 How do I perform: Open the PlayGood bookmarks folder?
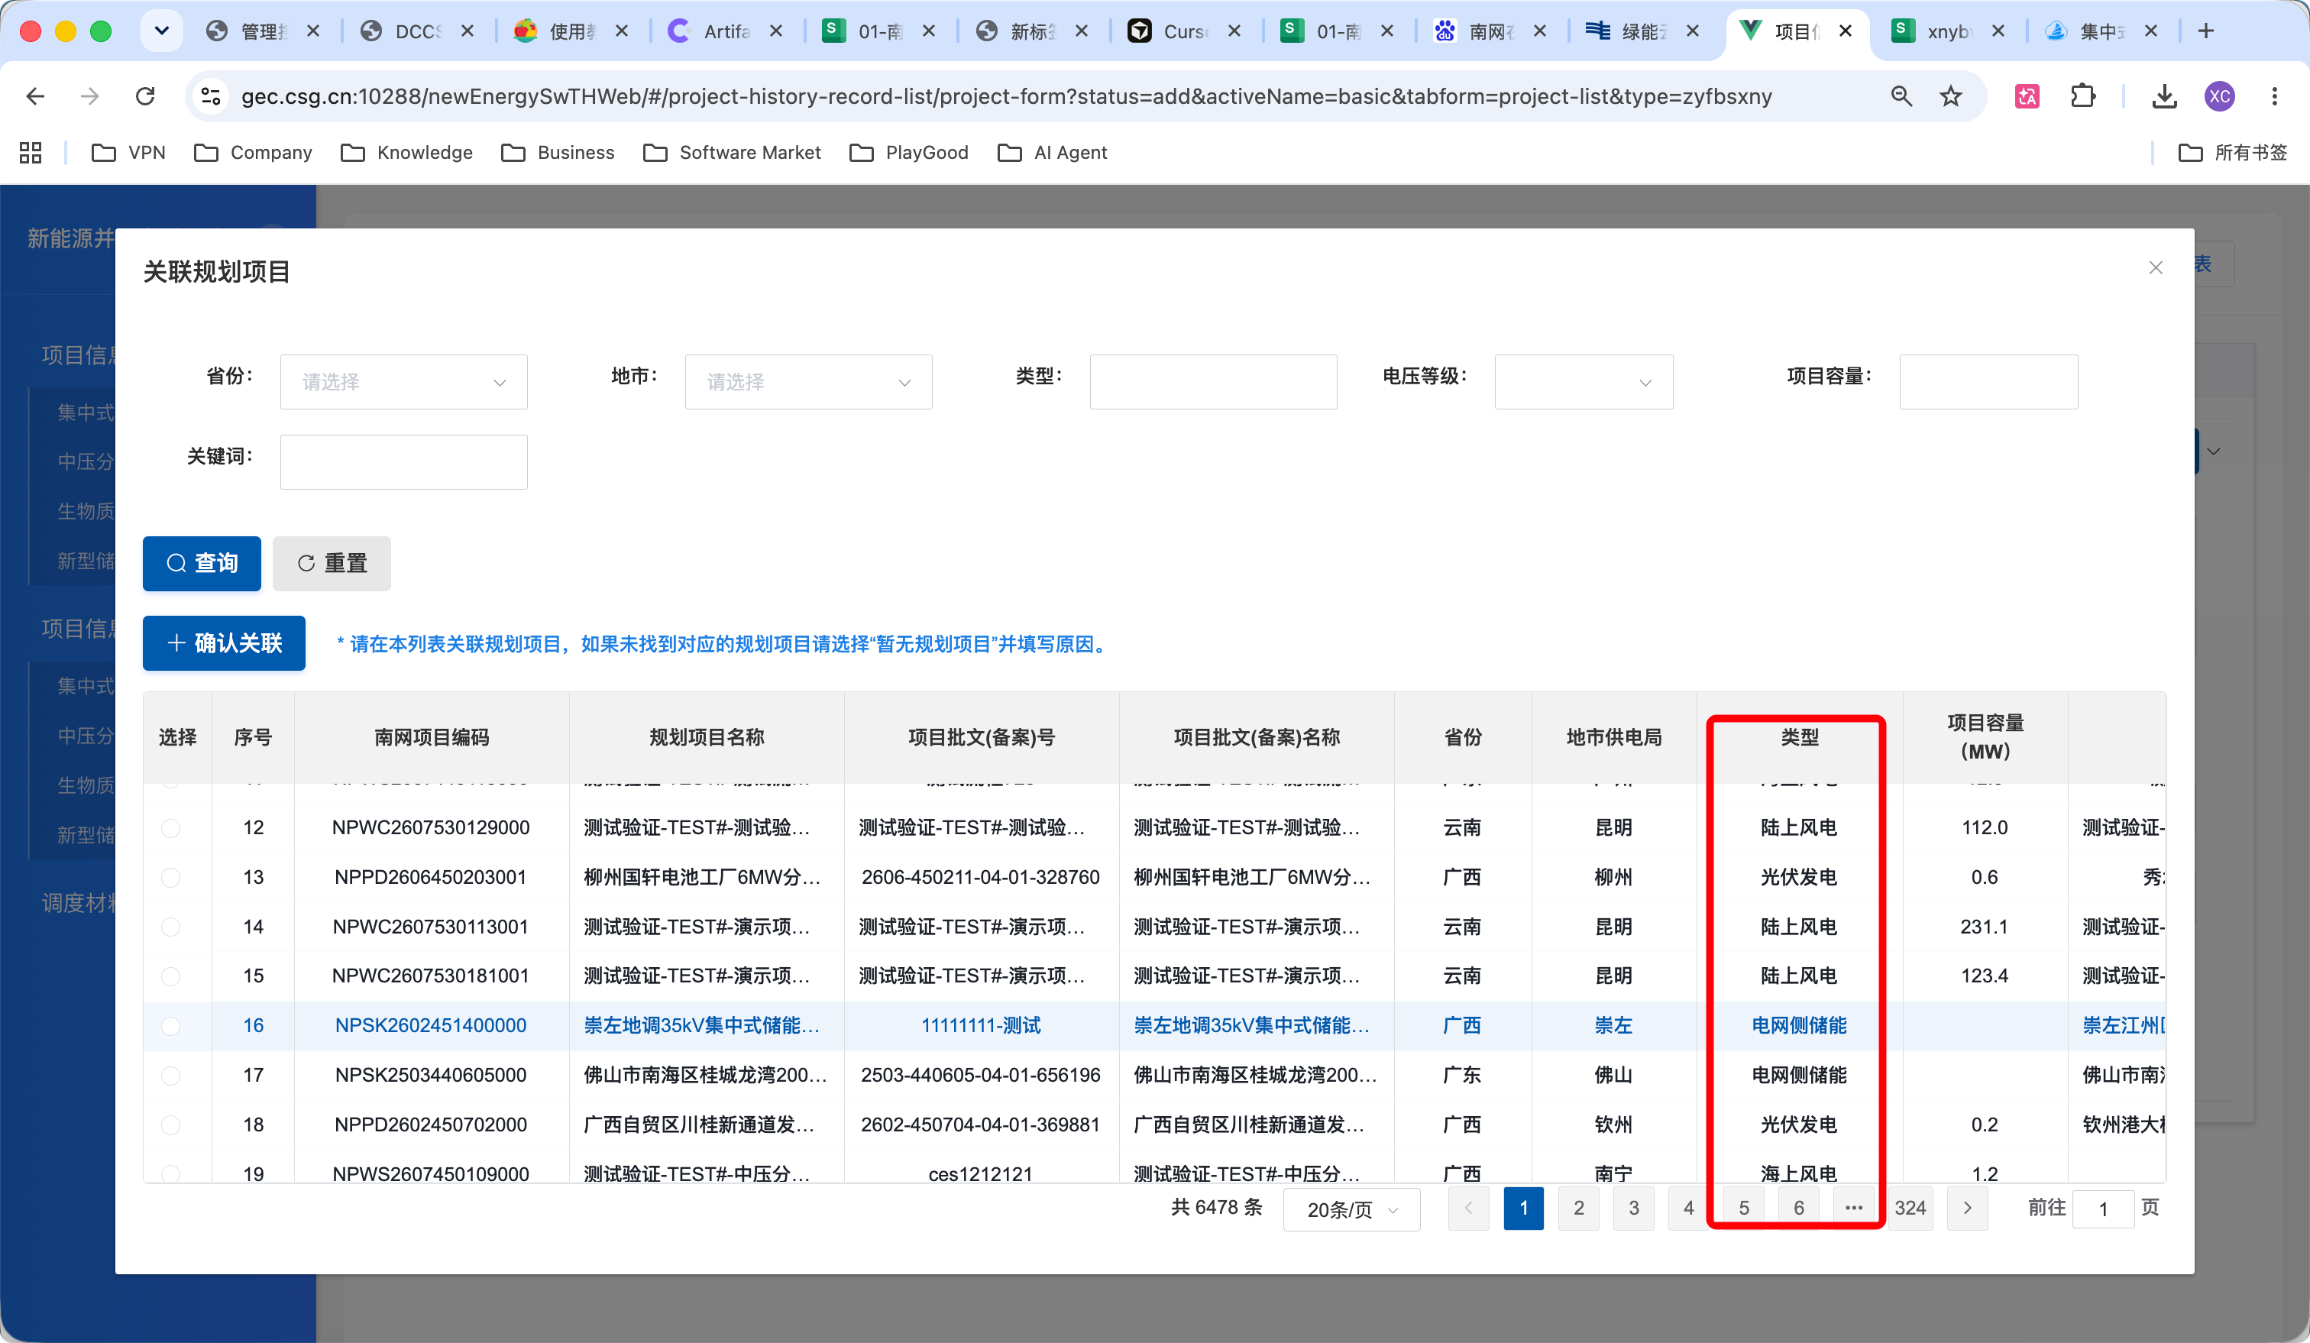[x=908, y=152]
